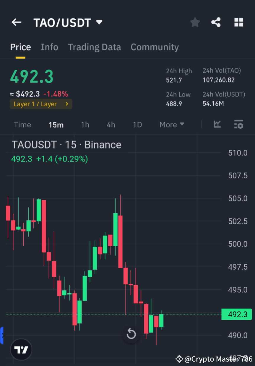The width and height of the screenshot is (255, 366).
Task: Open the TAO/USDT pair selector dropdown
Action: click(68, 22)
